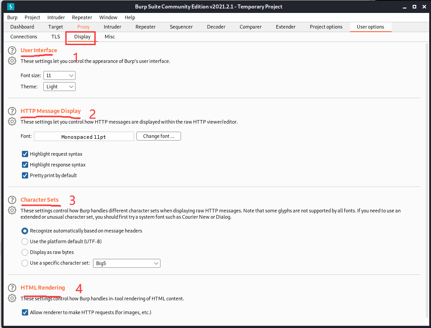431x328 pixels.
Task: Open the Big5 character set dropdown
Action: pyautogui.click(x=127, y=263)
